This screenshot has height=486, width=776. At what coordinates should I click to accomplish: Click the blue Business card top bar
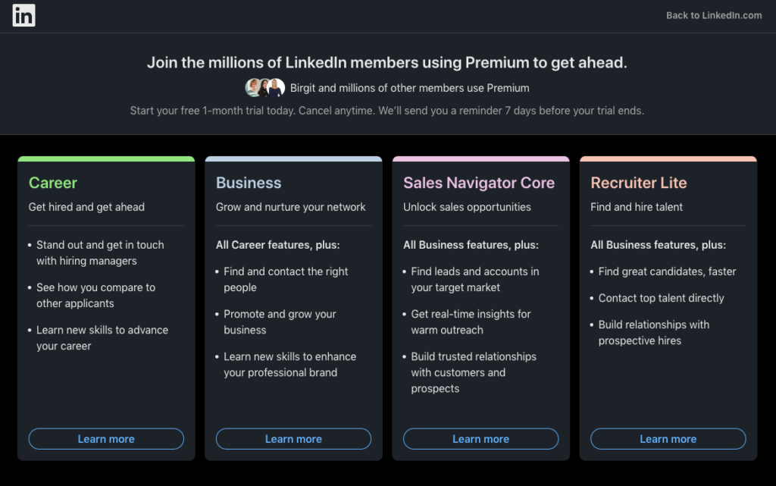293,159
